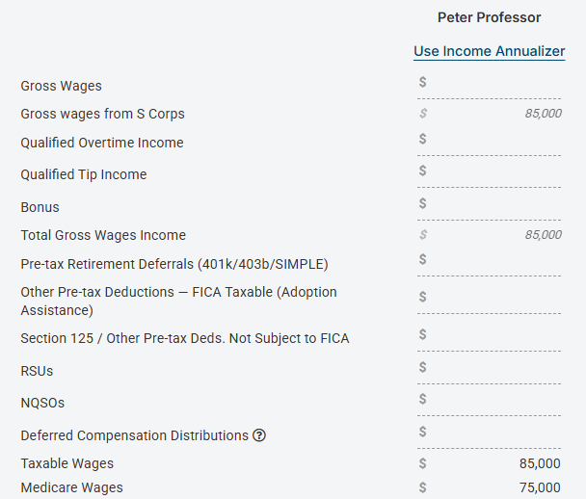Click the Medicare Wages amount 75,000
The width and height of the screenshot is (586, 499).
(x=540, y=487)
